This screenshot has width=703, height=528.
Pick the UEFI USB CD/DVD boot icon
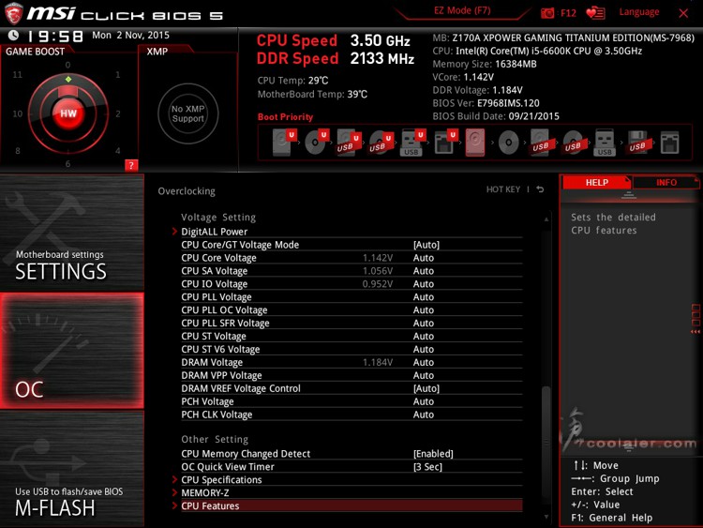coord(381,143)
